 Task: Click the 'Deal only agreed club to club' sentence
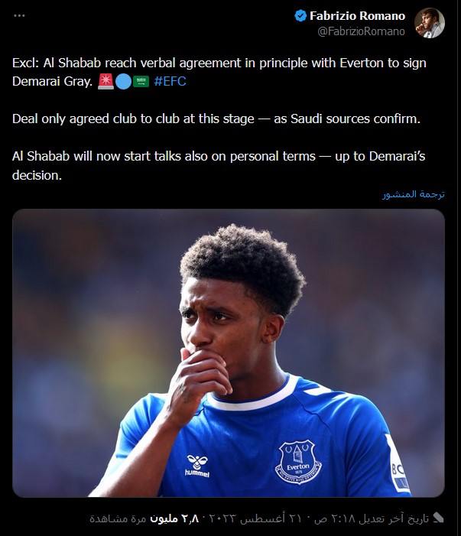216,119
